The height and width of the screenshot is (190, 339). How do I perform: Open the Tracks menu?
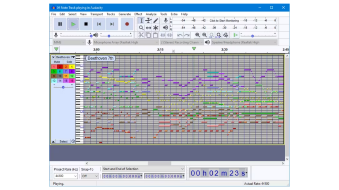click(x=111, y=14)
